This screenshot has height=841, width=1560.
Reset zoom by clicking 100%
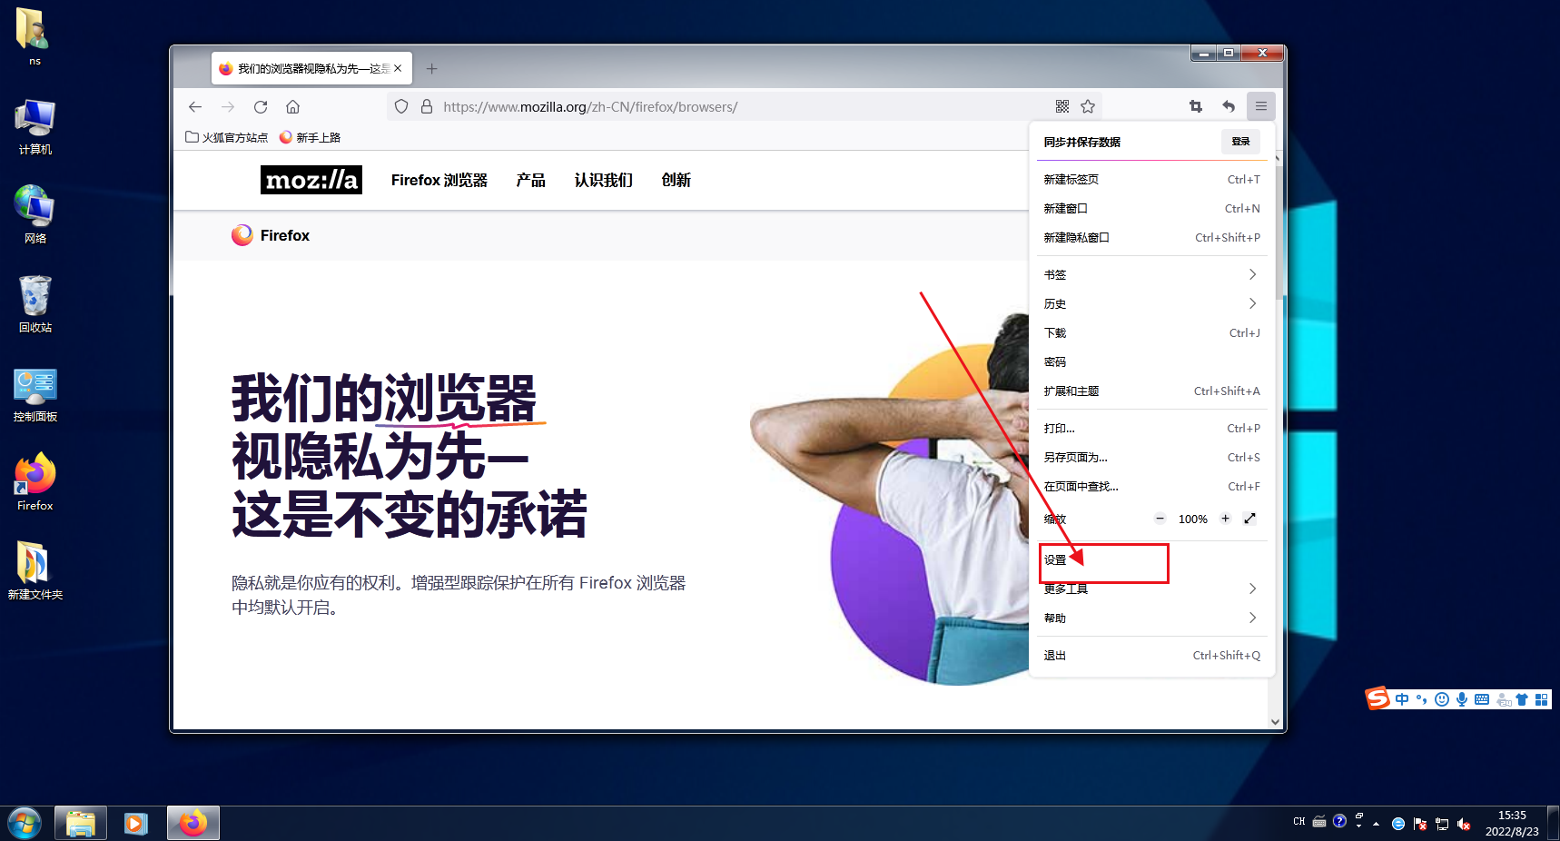tap(1193, 519)
